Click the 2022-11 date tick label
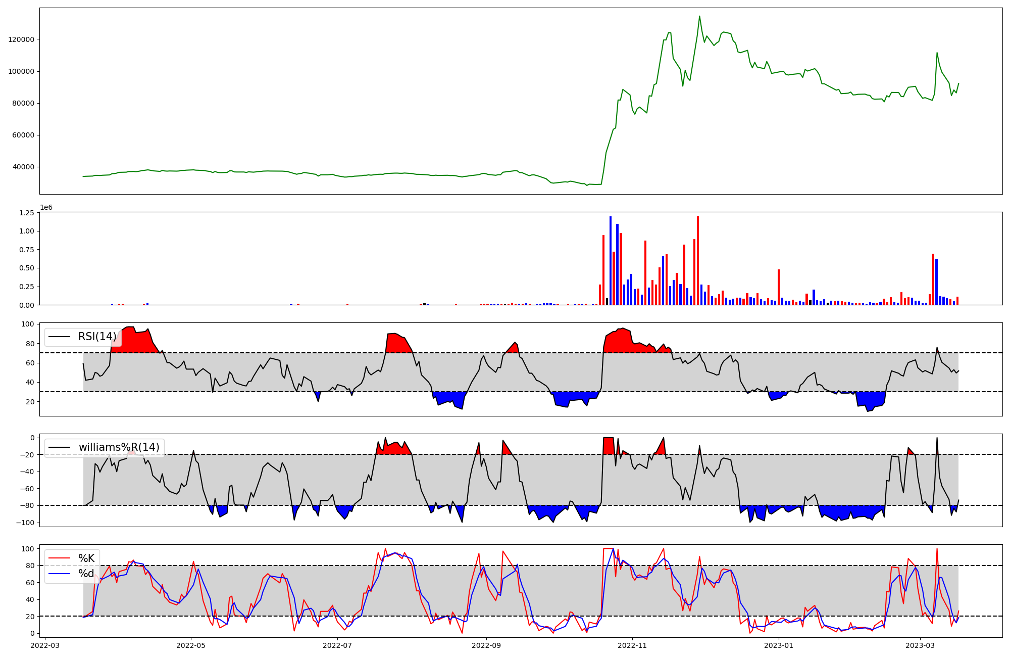 tap(632, 645)
